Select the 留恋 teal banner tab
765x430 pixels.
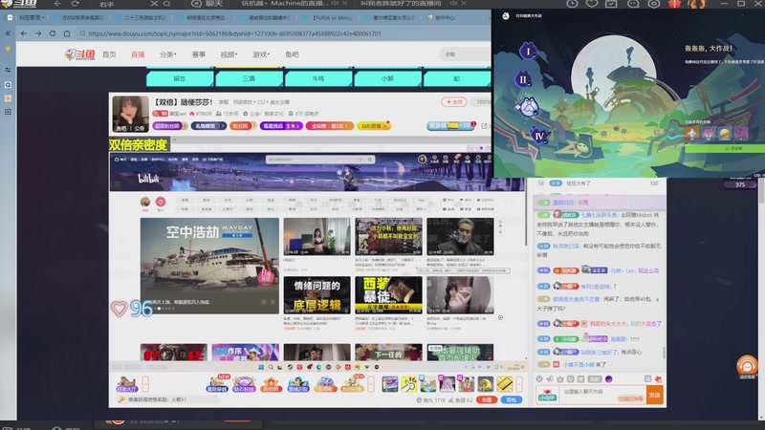click(x=180, y=78)
